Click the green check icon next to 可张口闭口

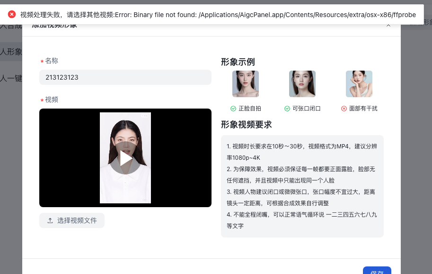click(287, 109)
